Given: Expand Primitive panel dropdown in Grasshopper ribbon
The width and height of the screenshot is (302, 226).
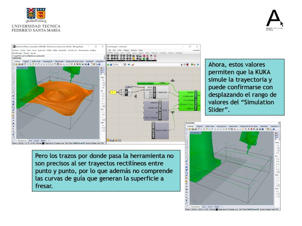Looking at the screenshot, I should 131,61.
